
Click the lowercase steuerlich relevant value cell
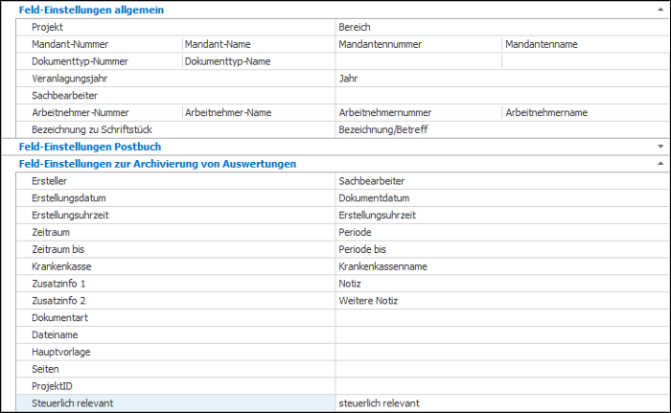[x=502, y=403]
